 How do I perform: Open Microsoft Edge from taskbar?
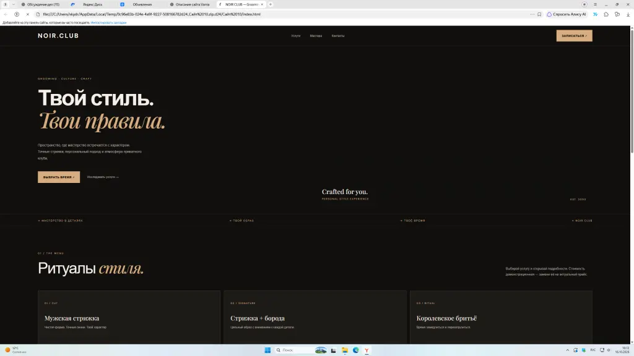coord(356,350)
